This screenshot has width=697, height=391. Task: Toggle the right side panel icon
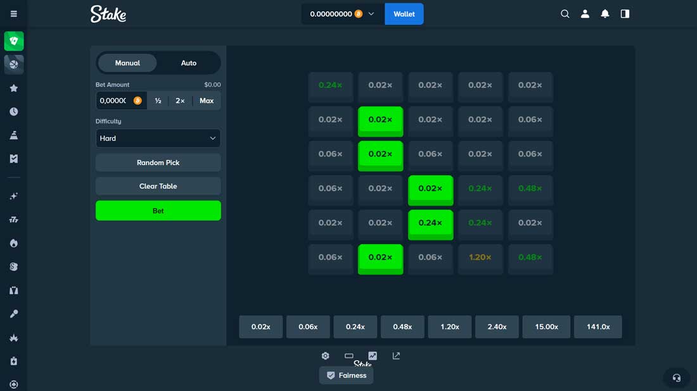pos(625,14)
